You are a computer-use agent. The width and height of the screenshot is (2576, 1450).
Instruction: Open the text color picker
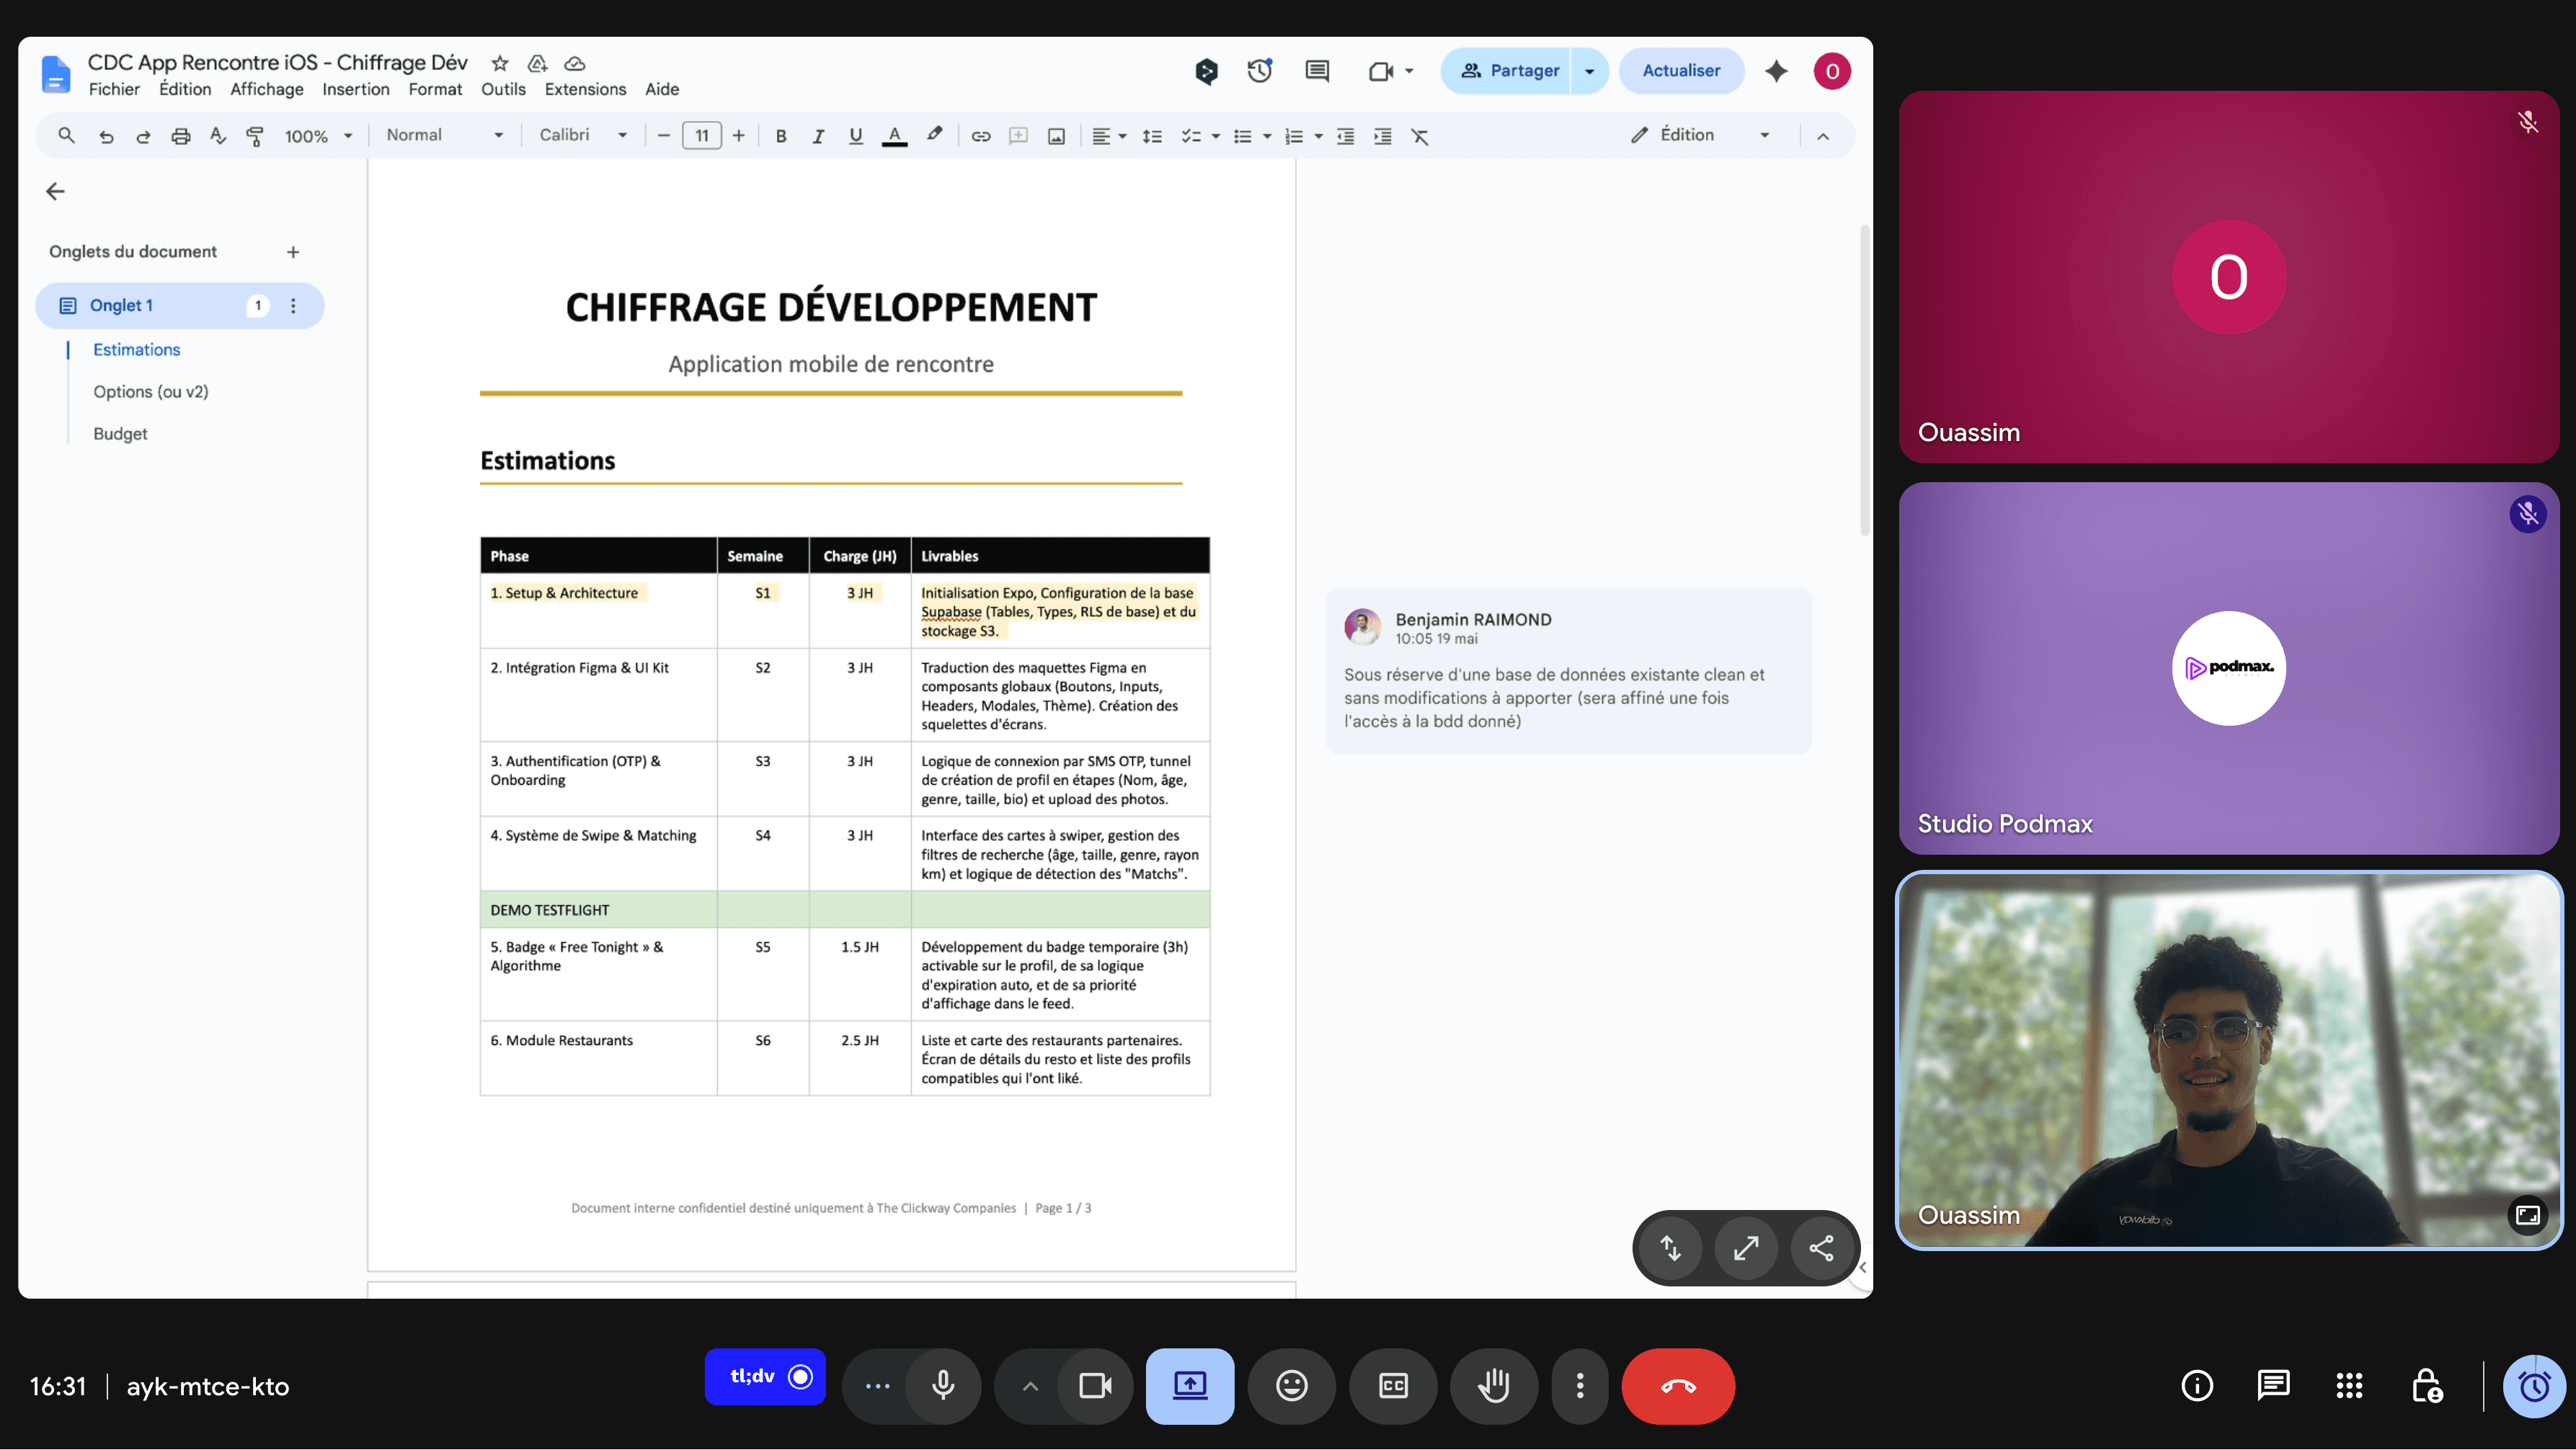coord(894,136)
